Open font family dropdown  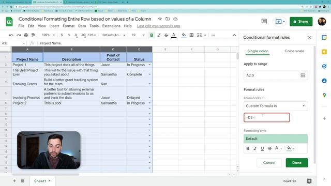(114, 35)
